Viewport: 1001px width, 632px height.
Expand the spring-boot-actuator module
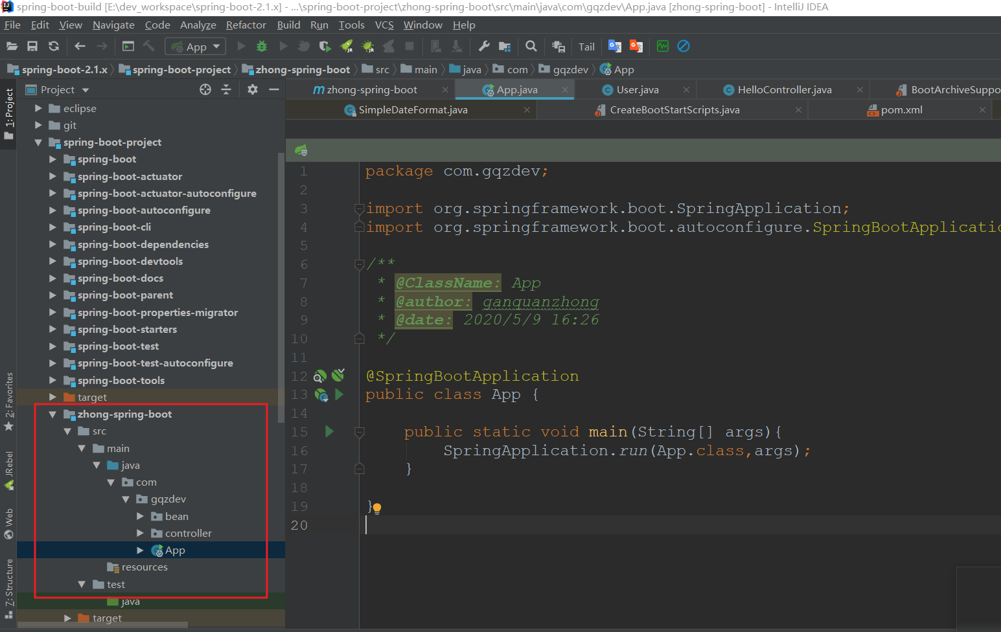point(52,176)
